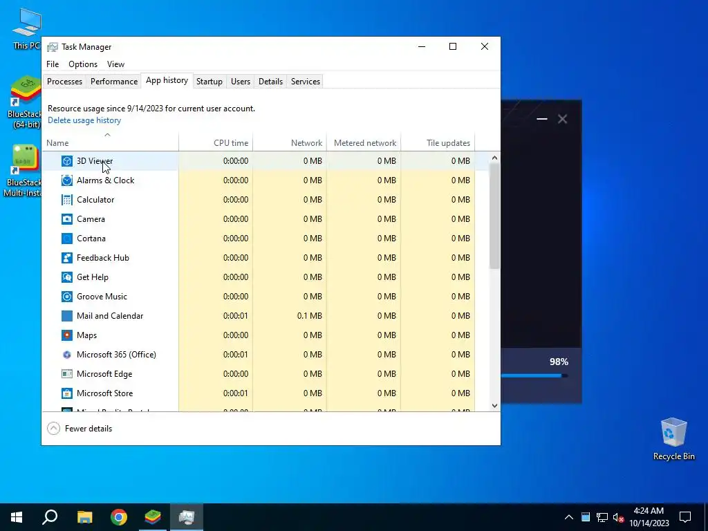Click the Camera app icon
The width and height of the screenshot is (708, 531).
coord(67,219)
